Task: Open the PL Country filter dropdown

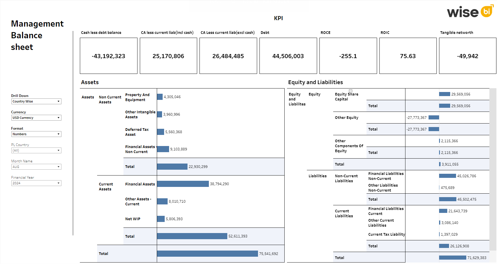Action: tap(36, 150)
